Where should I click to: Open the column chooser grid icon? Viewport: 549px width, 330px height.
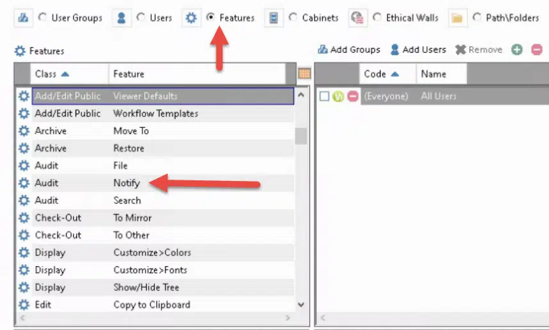304,74
